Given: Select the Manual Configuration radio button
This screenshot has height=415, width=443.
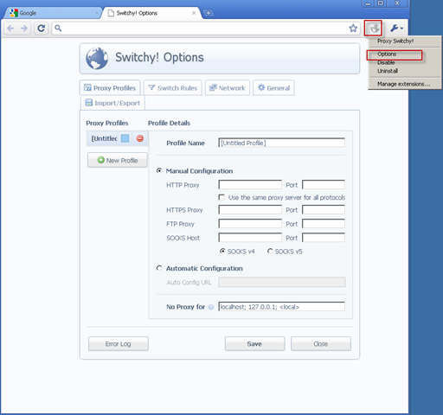Looking at the screenshot, I should [159, 171].
